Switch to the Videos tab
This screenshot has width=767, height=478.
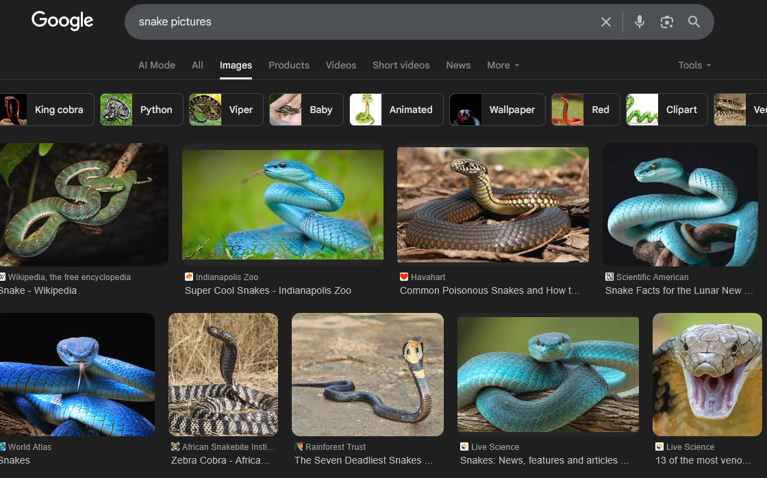[x=340, y=65]
